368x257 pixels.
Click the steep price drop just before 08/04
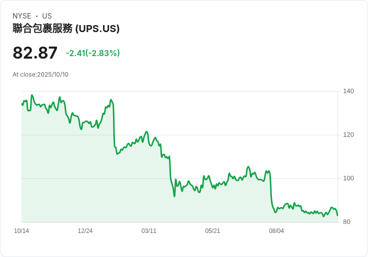click(x=271, y=190)
